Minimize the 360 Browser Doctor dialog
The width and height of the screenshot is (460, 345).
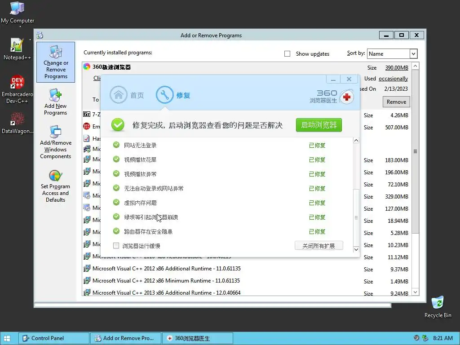[x=333, y=79]
